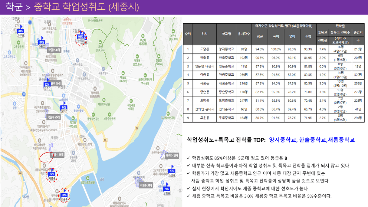Select the 도담중학교 table cell
The height and width of the screenshot is (207, 368).
226,101
